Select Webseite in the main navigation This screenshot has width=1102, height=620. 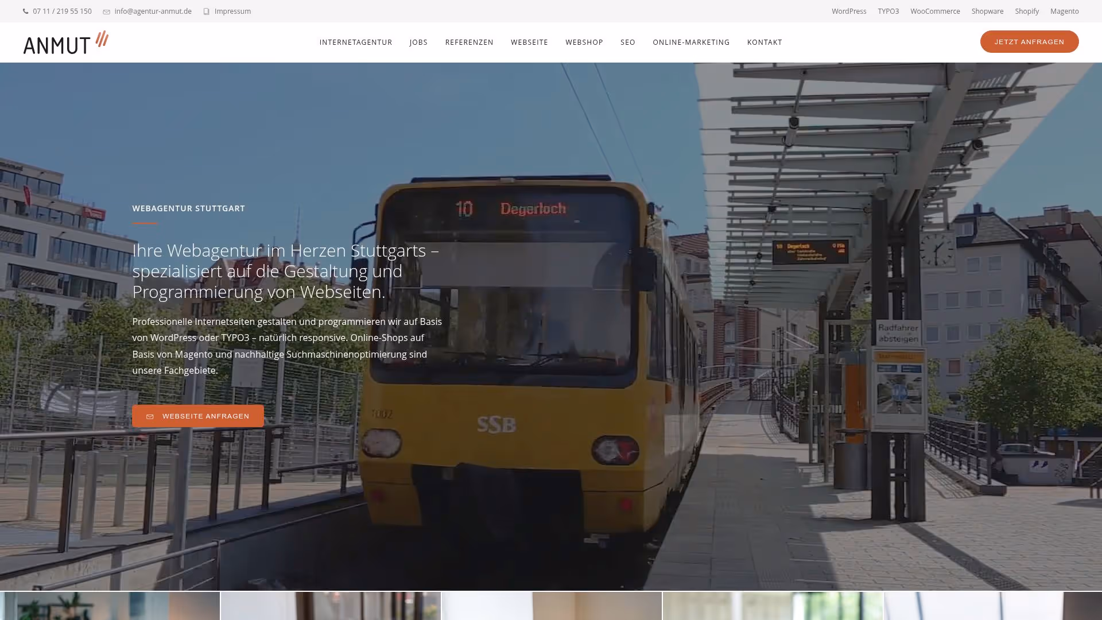[x=529, y=42]
